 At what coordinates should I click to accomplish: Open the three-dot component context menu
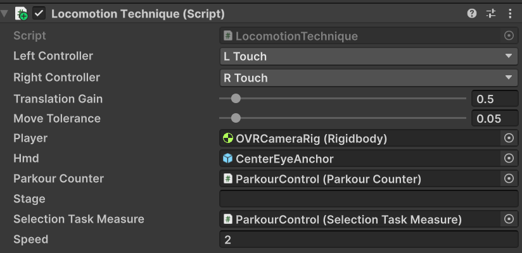(x=510, y=13)
